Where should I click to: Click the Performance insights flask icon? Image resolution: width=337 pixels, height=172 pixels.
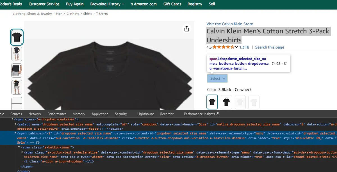click(x=218, y=114)
